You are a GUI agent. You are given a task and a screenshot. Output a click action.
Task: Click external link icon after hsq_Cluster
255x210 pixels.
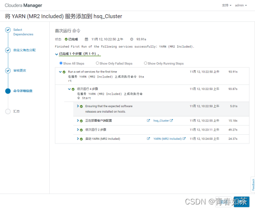171,120
